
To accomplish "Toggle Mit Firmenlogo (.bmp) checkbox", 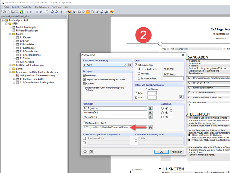I will point(84,123).
